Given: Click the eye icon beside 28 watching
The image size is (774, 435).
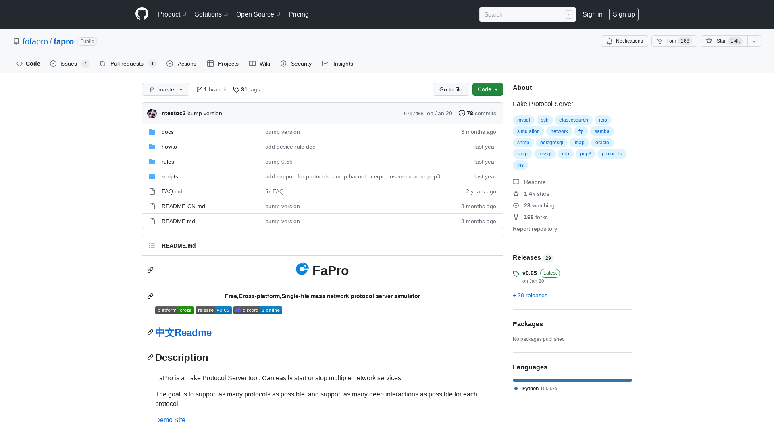Looking at the screenshot, I should (x=516, y=205).
